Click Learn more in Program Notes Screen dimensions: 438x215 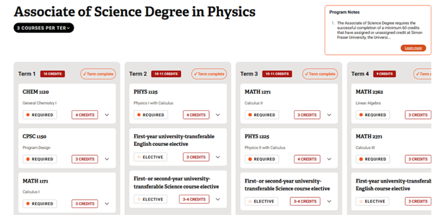(x=413, y=48)
